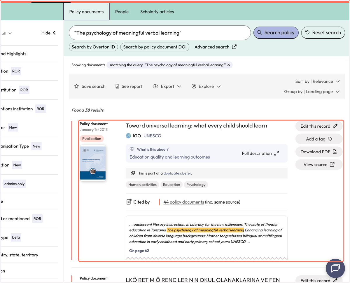Click the circular arrow icon in Reset search

pos(307,32)
